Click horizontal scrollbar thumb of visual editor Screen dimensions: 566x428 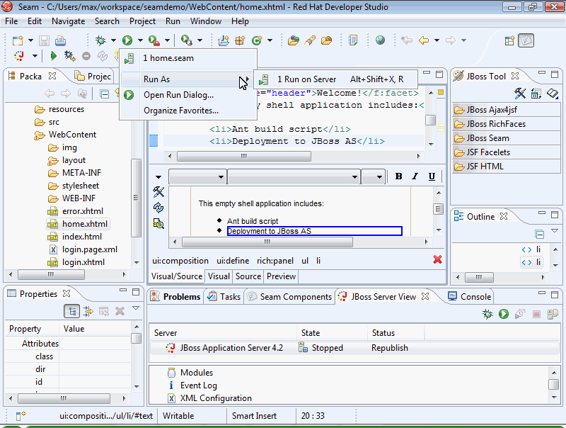point(267,242)
